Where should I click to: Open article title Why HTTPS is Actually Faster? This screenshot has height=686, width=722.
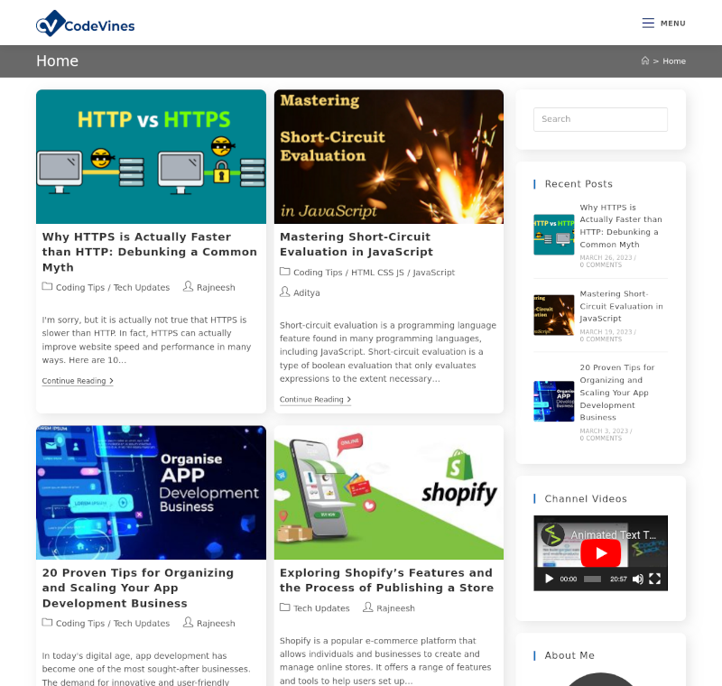(150, 252)
